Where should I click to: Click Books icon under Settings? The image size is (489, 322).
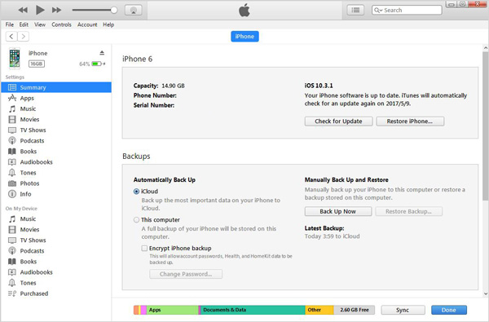[x=12, y=152]
